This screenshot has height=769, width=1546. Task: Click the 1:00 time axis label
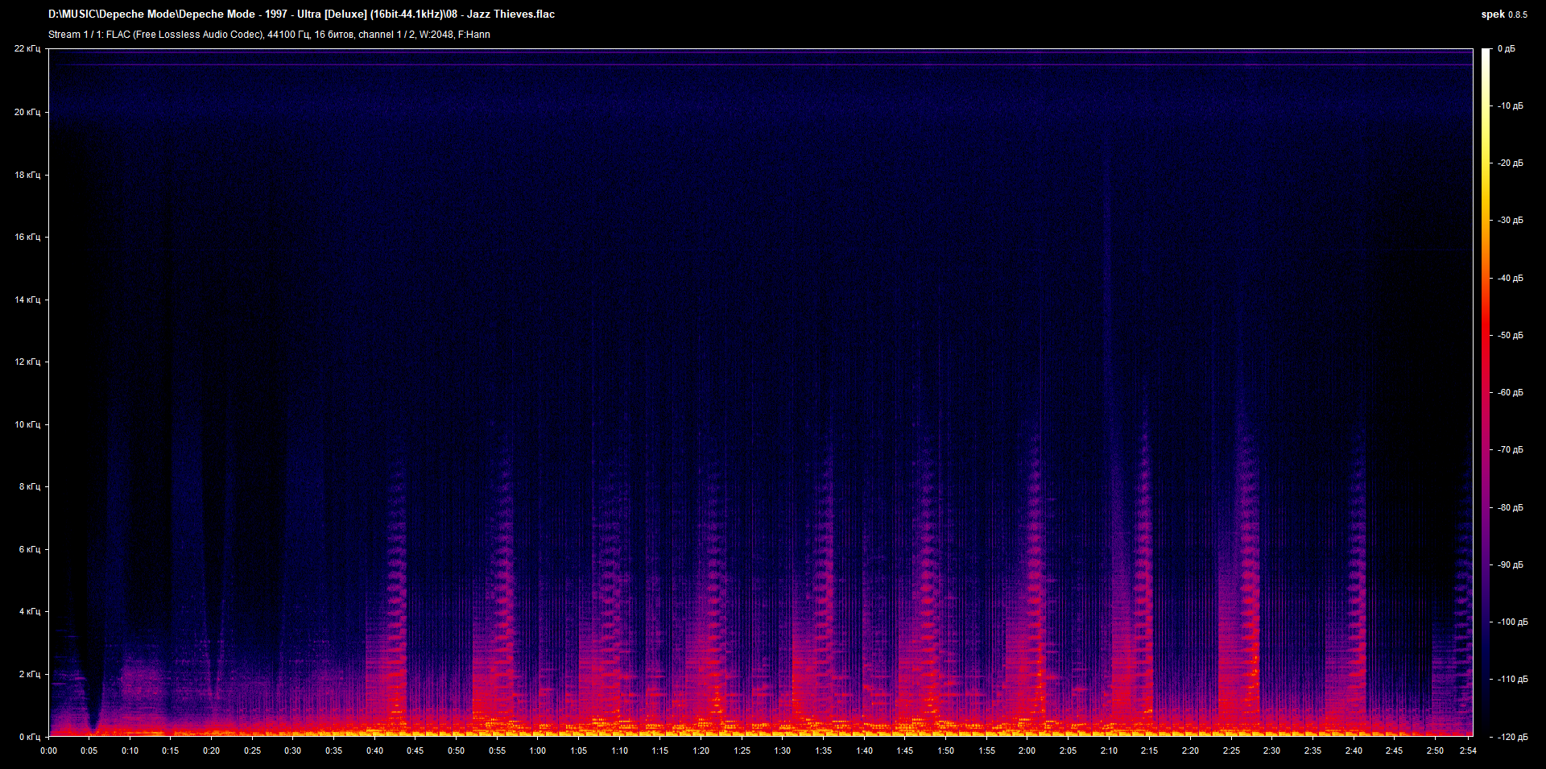click(537, 750)
